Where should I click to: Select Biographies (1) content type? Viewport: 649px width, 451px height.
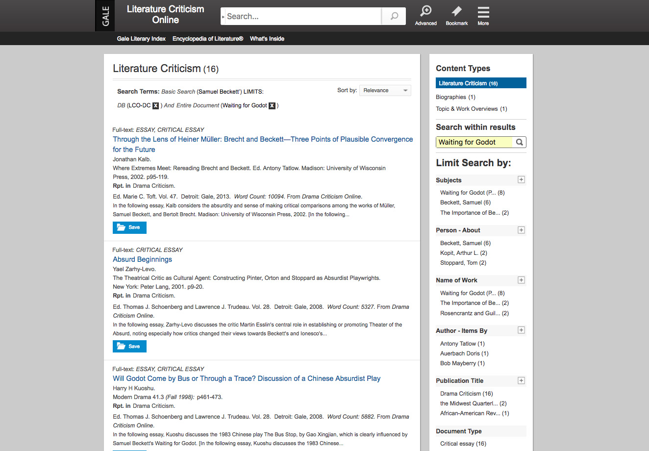[455, 97]
